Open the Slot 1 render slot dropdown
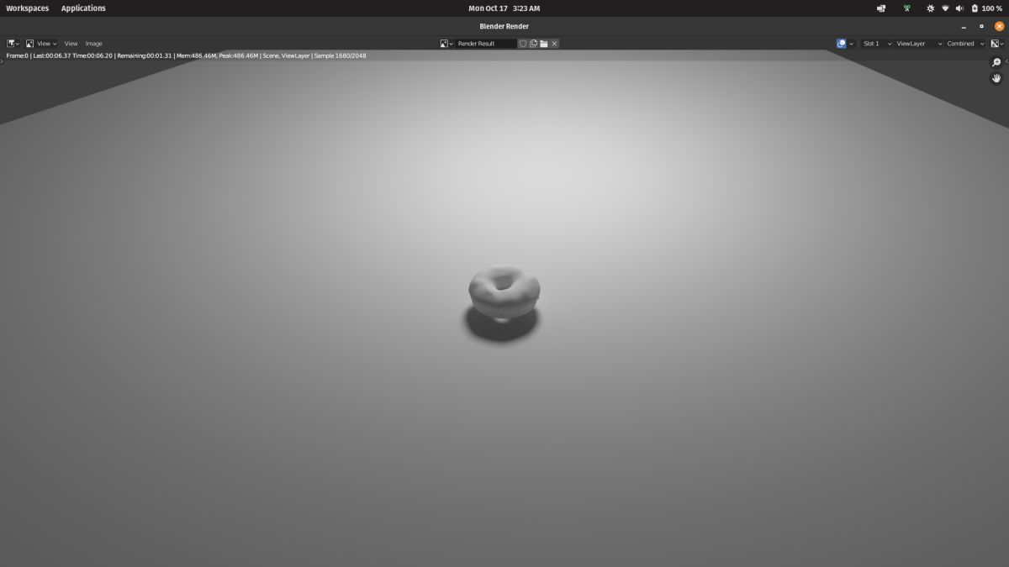This screenshot has width=1009, height=567. [x=876, y=44]
